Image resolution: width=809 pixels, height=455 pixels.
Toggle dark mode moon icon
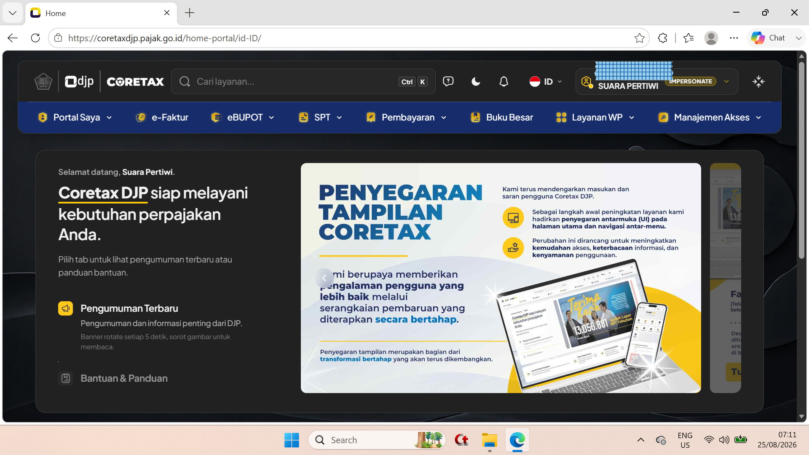click(476, 81)
